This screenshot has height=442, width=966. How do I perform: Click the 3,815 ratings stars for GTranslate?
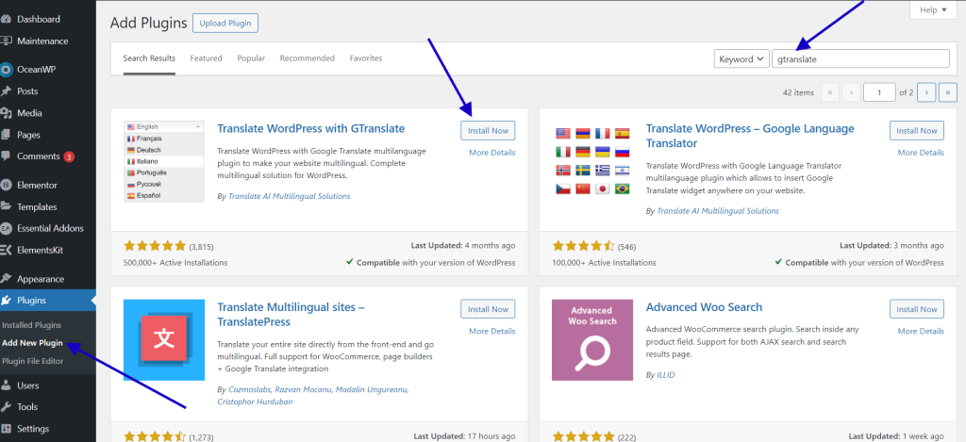[x=155, y=246]
